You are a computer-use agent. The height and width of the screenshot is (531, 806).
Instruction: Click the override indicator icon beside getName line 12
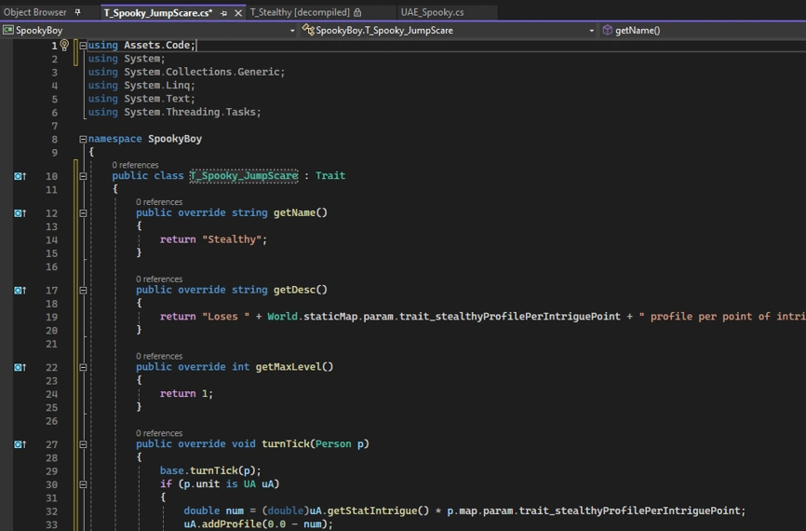point(20,213)
